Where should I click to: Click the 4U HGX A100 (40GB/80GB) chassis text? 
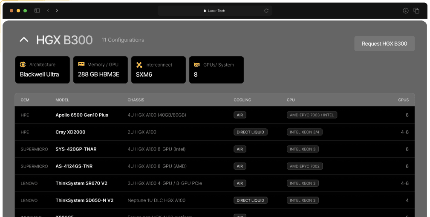[156, 115]
